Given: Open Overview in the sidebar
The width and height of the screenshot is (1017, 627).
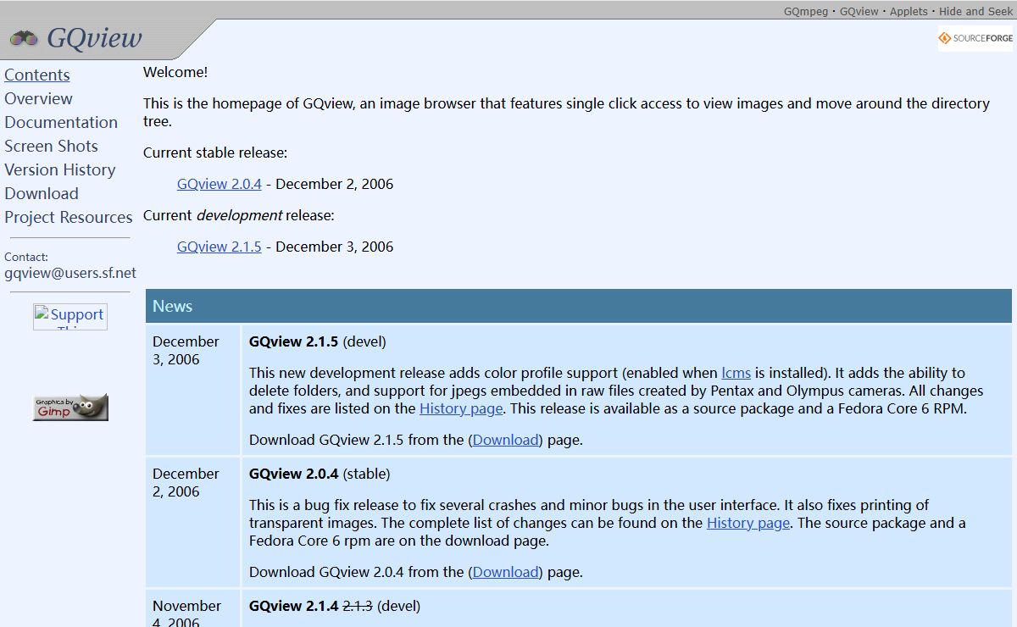Looking at the screenshot, I should (38, 98).
